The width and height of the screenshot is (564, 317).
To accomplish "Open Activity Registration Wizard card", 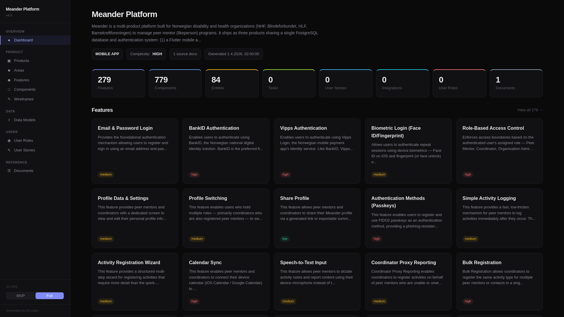I will 135,281.
